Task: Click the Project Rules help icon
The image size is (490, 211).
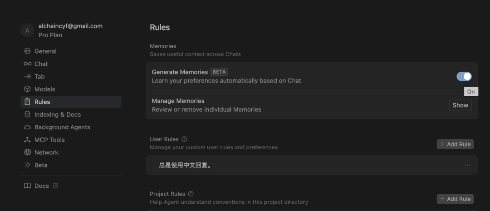Action: pos(191,194)
